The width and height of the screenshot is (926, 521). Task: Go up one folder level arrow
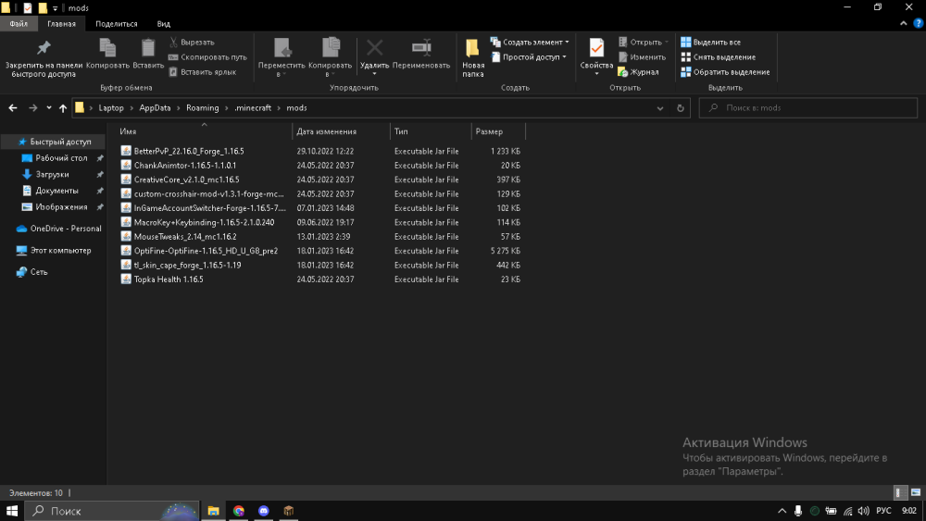(63, 108)
